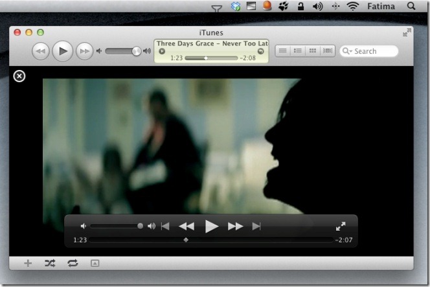The image size is (430, 287).
Task: Add a playlist with the plus button
Action: (28, 264)
